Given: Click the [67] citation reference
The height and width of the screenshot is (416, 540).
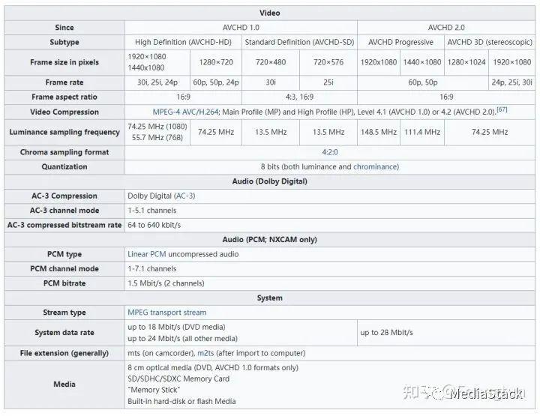Looking at the screenshot, I should click(x=502, y=109).
